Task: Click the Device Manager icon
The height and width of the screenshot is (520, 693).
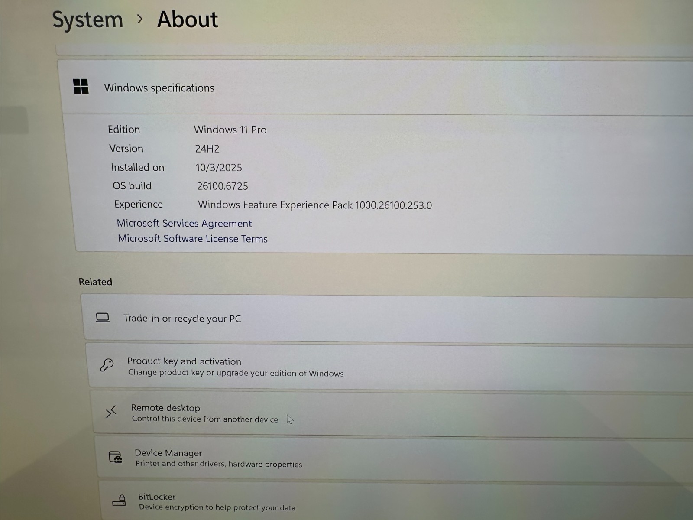Action: pyautogui.click(x=115, y=457)
